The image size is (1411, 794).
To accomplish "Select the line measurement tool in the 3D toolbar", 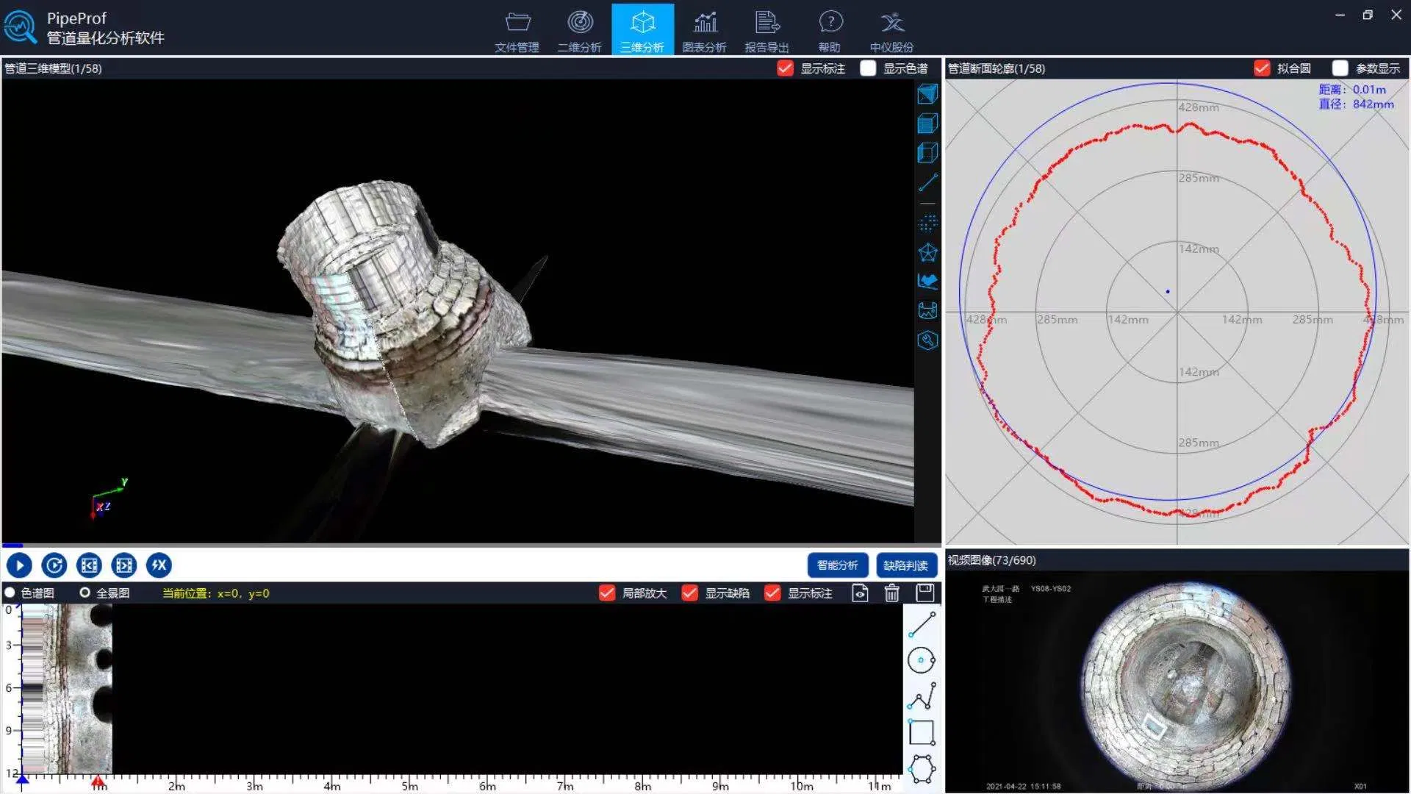I will tap(927, 182).
